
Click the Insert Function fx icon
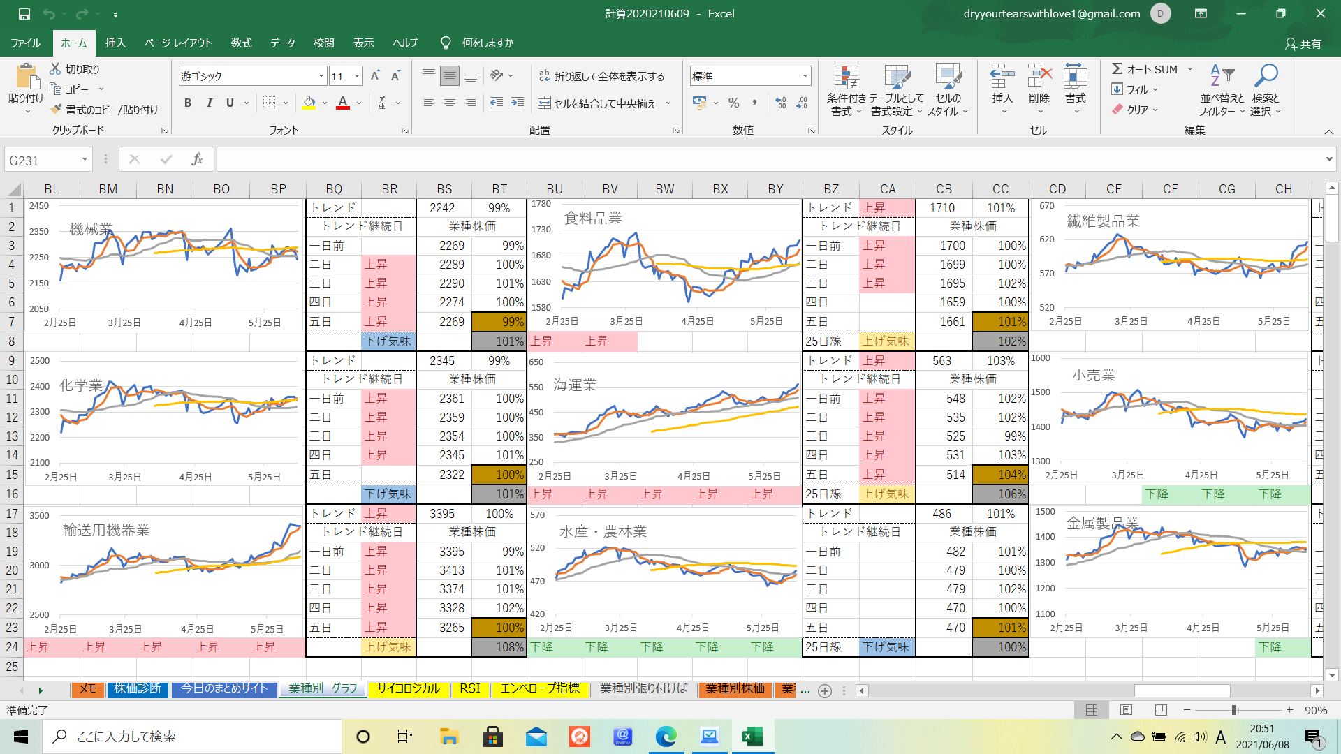tap(197, 160)
